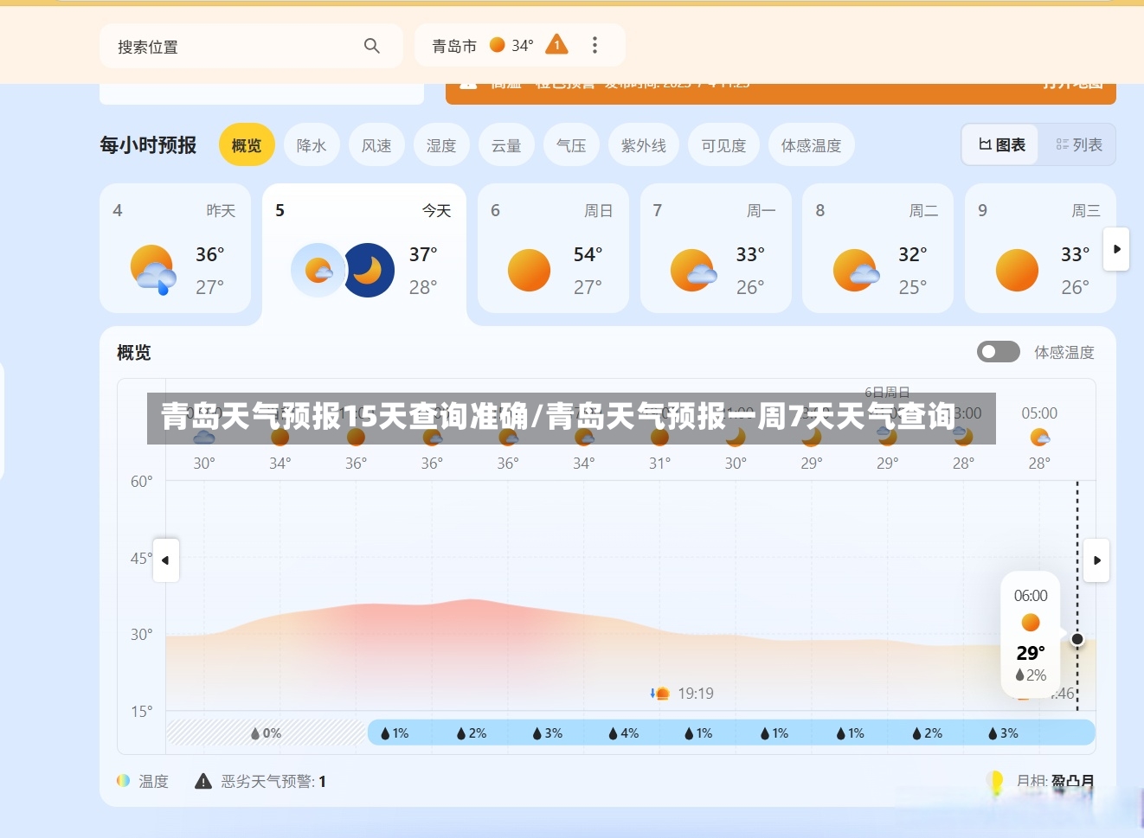This screenshot has width=1144, height=838.
Task: Select the 可见度 visibility tab
Action: click(x=723, y=145)
